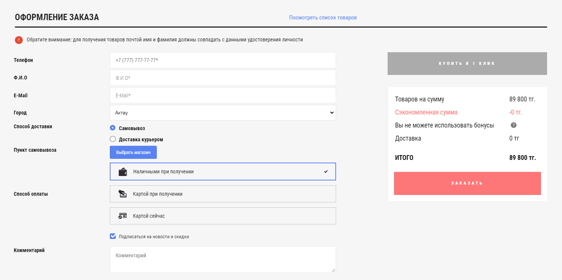Viewport: 562px width, 280px height.
Task: Click the Сэкономленная сумма label
Action: pos(426,112)
